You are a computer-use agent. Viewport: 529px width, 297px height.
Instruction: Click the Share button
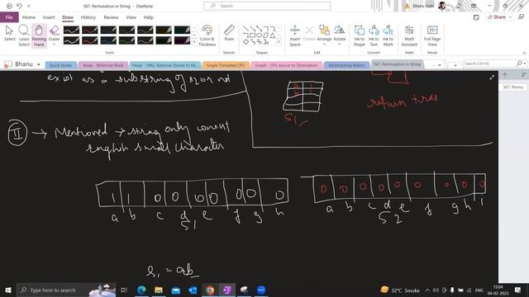click(499, 17)
